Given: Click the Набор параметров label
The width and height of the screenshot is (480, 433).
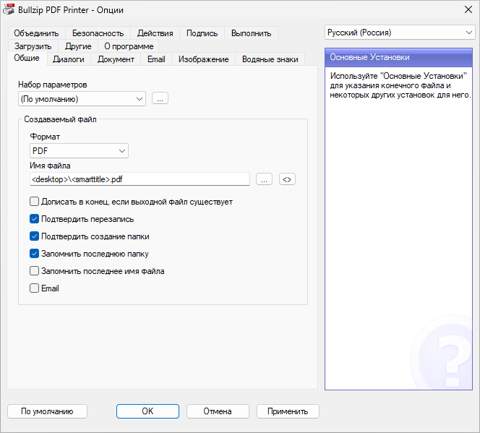Looking at the screenshot, I should click(x=52, y=85).
